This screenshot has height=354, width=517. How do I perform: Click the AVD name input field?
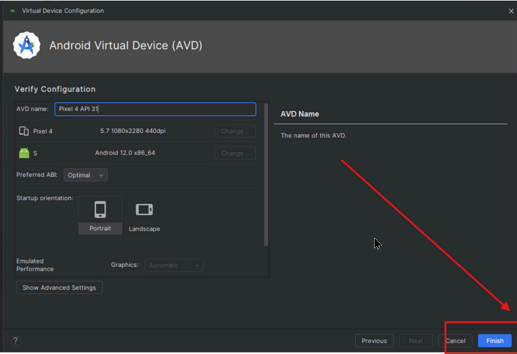155,109
